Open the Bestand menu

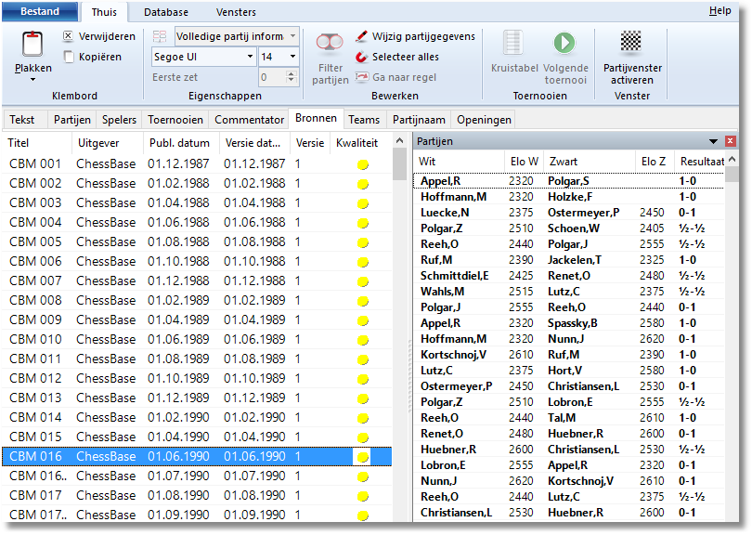pyautogui.click(x=39, y=12)
